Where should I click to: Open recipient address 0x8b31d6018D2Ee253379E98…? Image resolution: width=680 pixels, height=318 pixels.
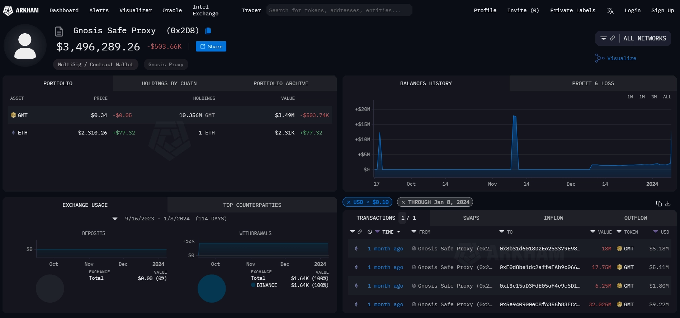click(x=540, y=249)
